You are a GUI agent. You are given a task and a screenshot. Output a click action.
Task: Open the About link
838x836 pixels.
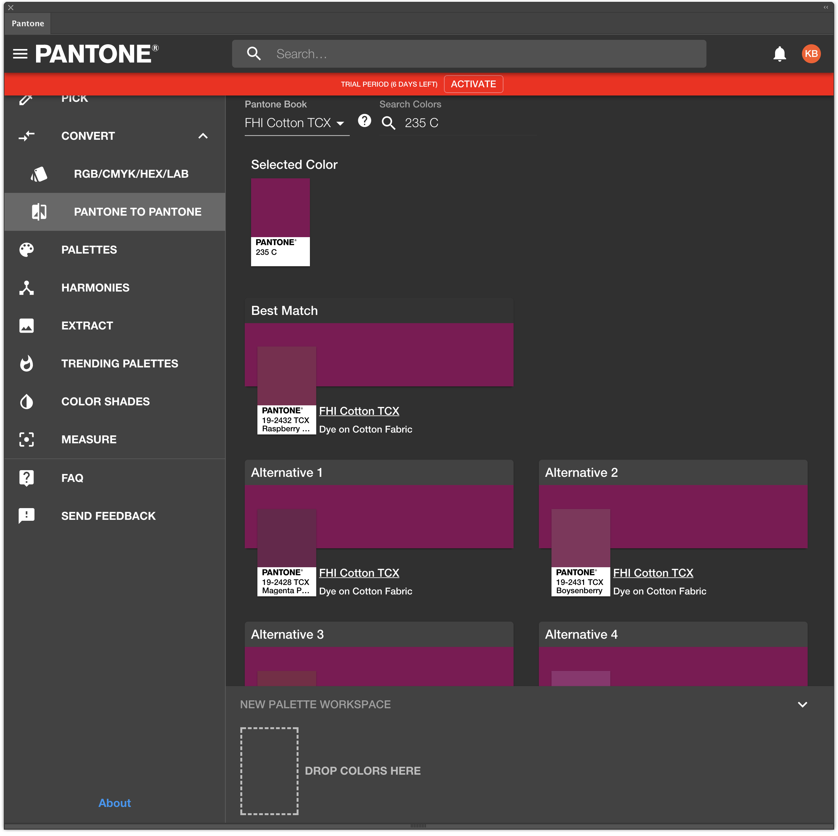[114, 803]
